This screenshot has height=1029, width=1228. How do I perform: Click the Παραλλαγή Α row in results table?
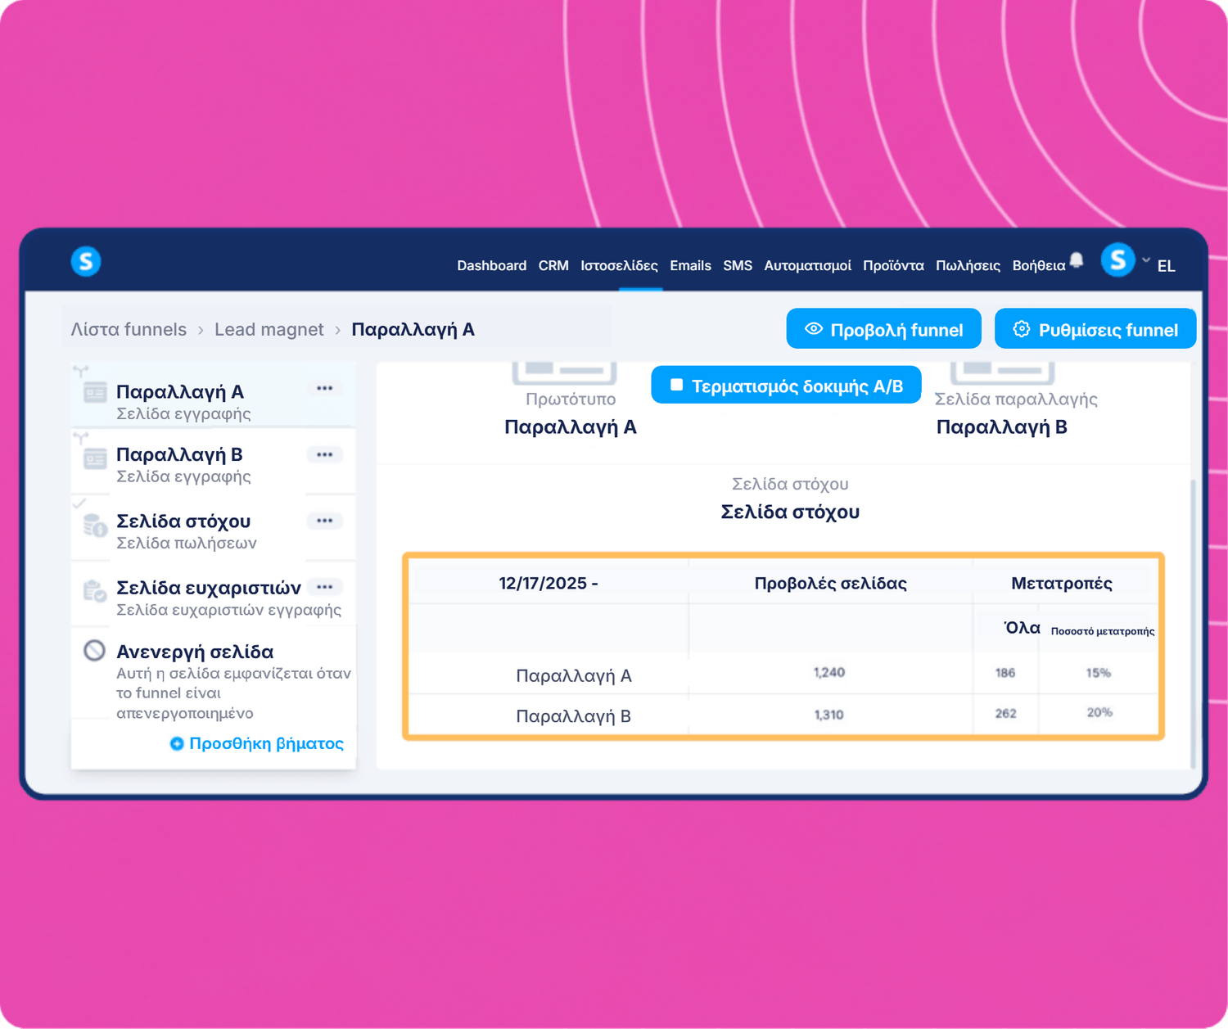tap(783, 674)
